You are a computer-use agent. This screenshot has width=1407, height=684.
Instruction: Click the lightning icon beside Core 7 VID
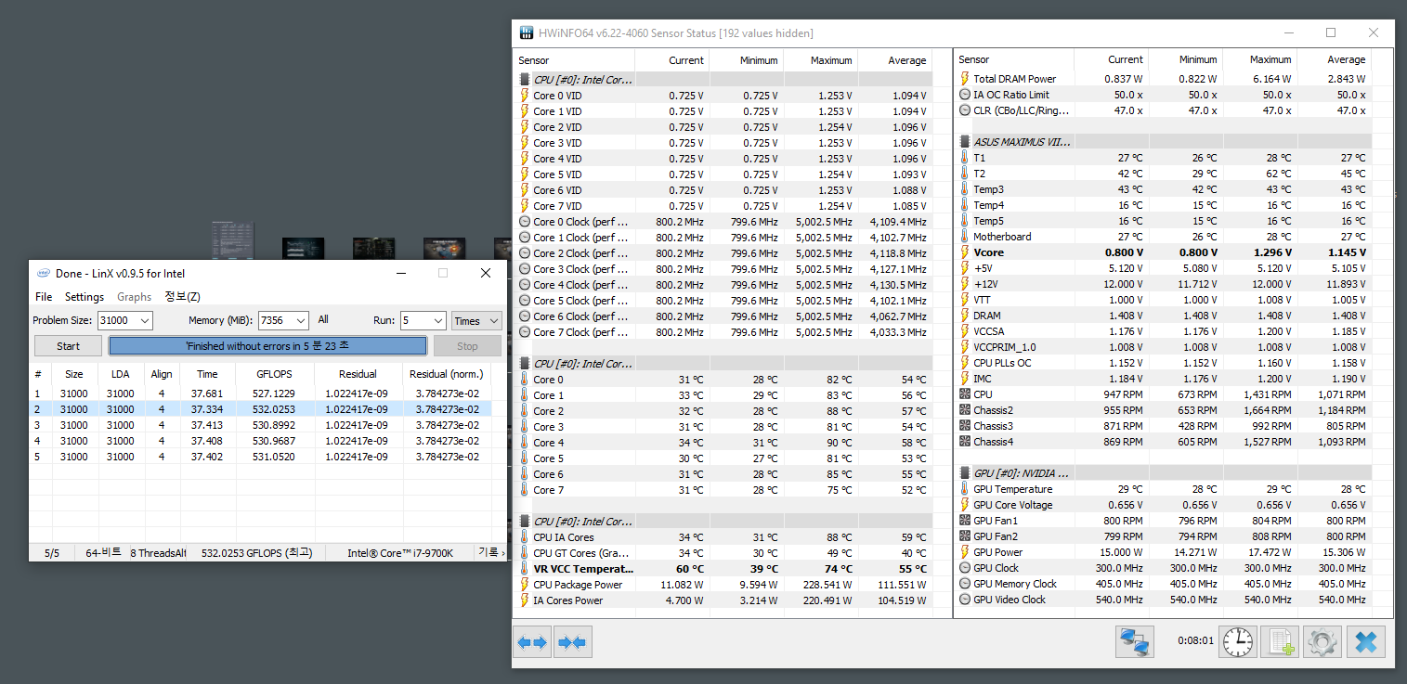tap(525, 206)
